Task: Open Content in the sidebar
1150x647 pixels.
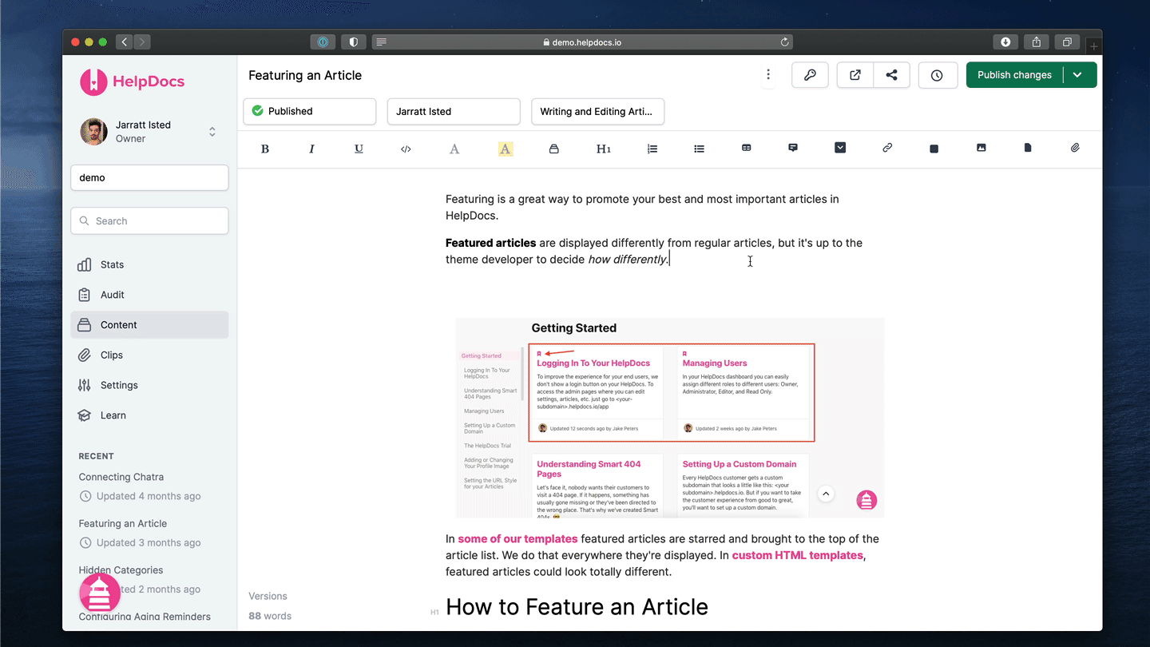Action: coord(149,325)
